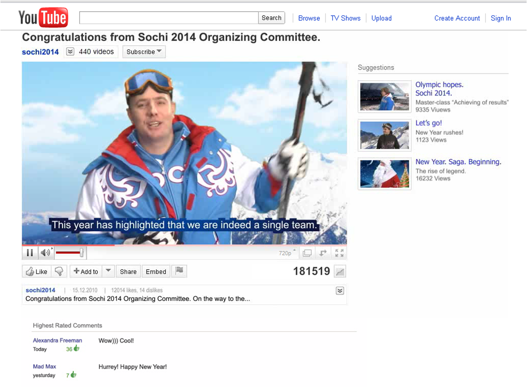Image resolution: width=527 pixels, height=389 pixels.
Task: Click the YouTube logo
Action: [43, 18]
